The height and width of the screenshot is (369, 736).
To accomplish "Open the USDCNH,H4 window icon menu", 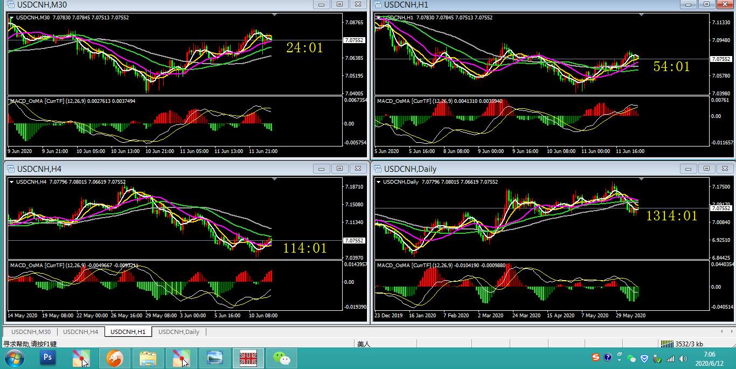I will tap(11, 169).
